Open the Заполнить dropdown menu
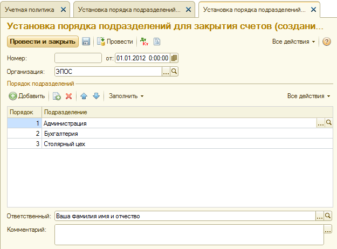The width and height of the screenshot is (337, 249). [x=126, y=96]
